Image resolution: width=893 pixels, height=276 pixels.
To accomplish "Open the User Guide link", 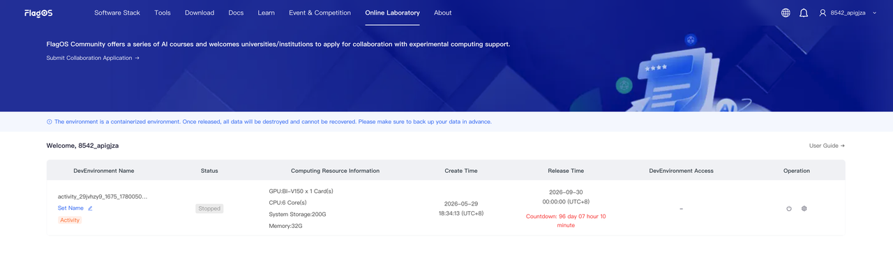I will click(827, 146).
